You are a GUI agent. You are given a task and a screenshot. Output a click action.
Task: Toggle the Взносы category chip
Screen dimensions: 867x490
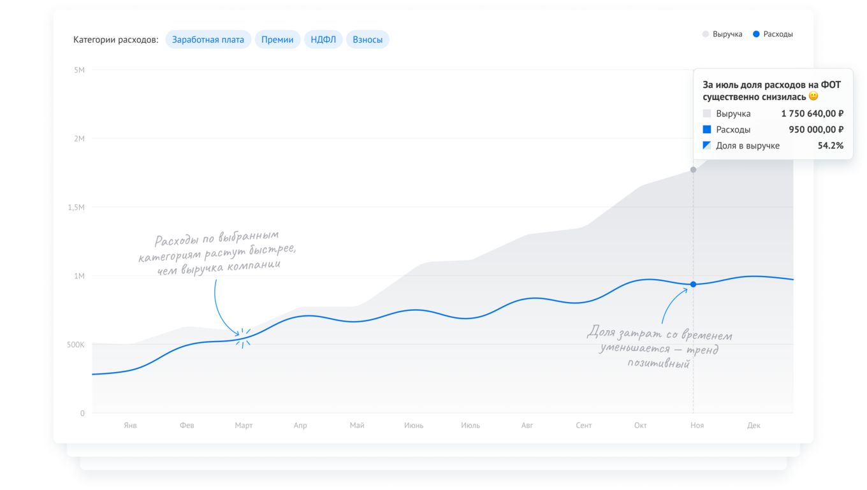[368, 40]
